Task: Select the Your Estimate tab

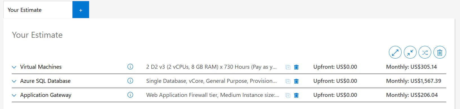Action: (x=38, y=10)
